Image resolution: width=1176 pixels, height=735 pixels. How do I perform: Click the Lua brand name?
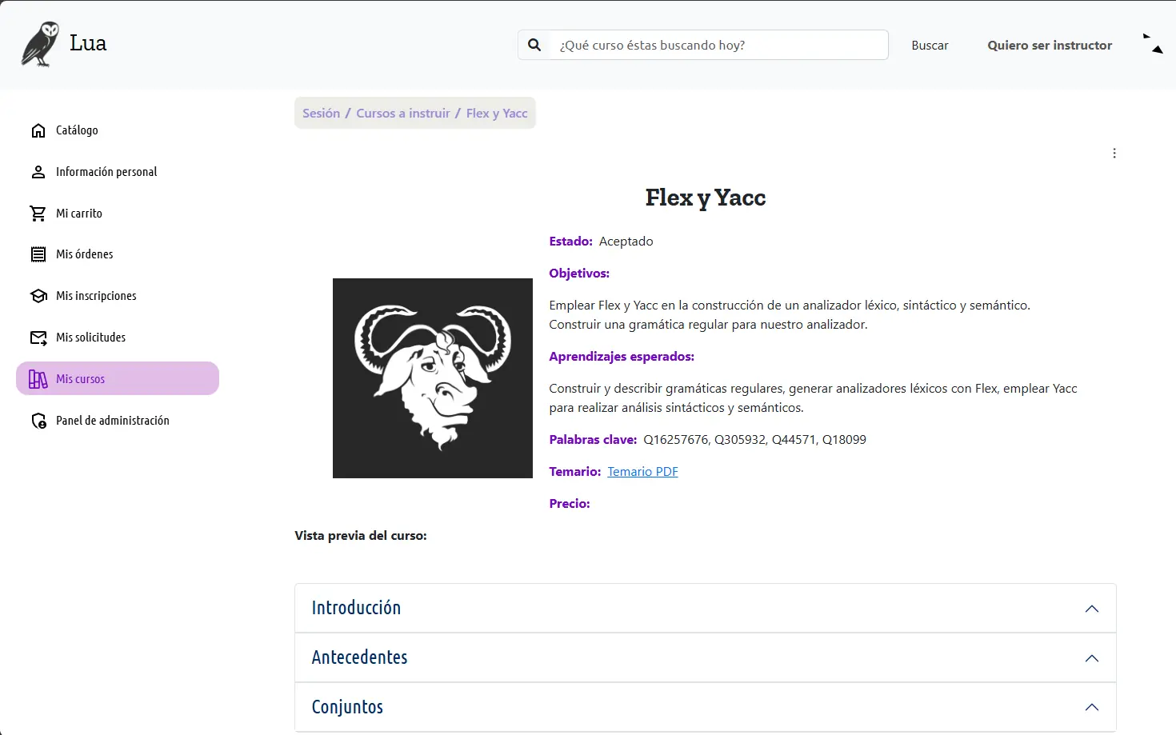click(88, 43)
